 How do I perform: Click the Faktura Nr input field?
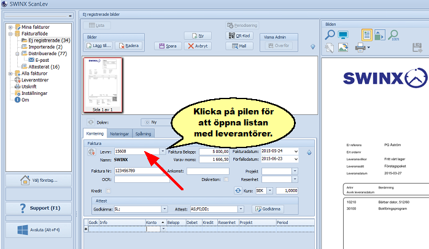(x=139, y=171)
